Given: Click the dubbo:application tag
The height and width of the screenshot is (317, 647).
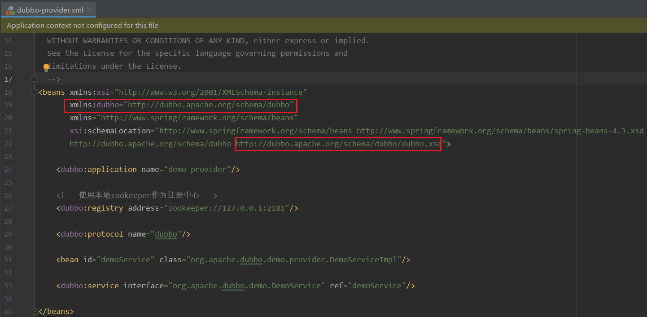Looking at the screenshot, I should (99, 170).
